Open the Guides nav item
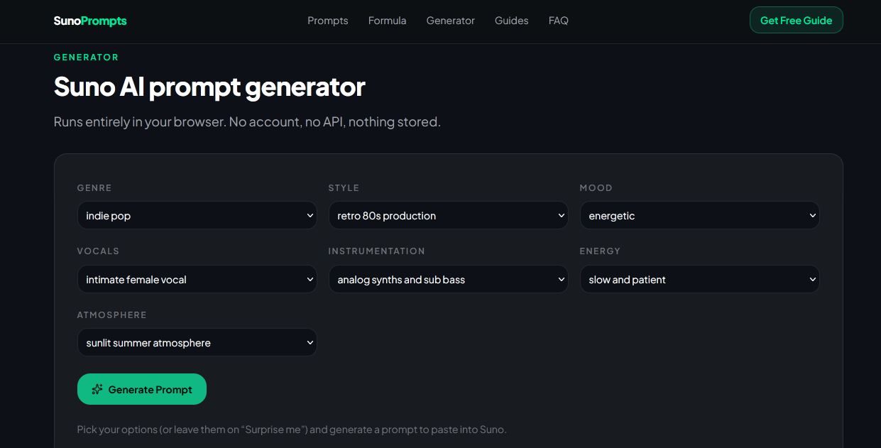Image resolution: width=881 pixels, height=448 pixels. 511,21
